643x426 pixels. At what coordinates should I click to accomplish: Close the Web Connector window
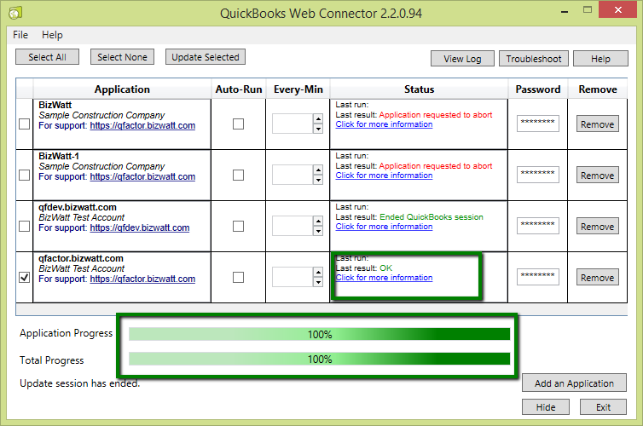618,10
